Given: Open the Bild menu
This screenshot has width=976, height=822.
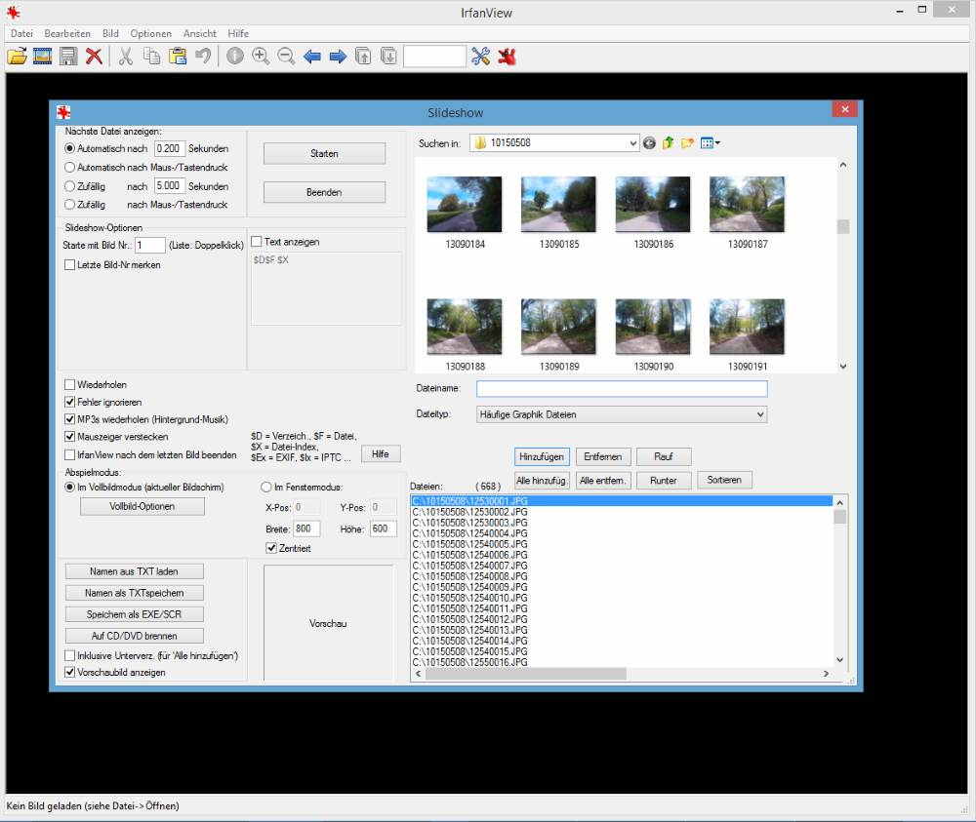Looking at the screenshot, I should [x=110, y=33].
